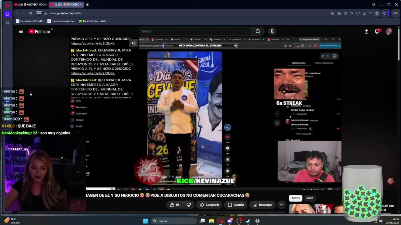Take a snapshot with the camera icon

(339, 13)
